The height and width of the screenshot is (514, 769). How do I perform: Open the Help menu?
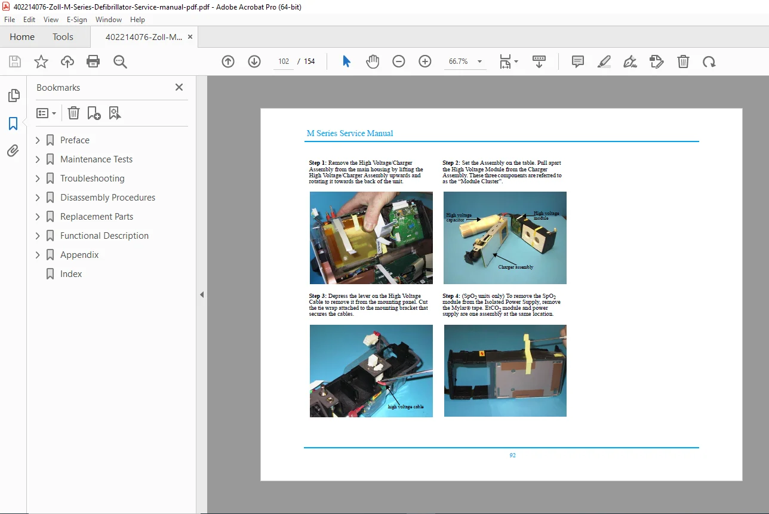[x=137, y=20]
